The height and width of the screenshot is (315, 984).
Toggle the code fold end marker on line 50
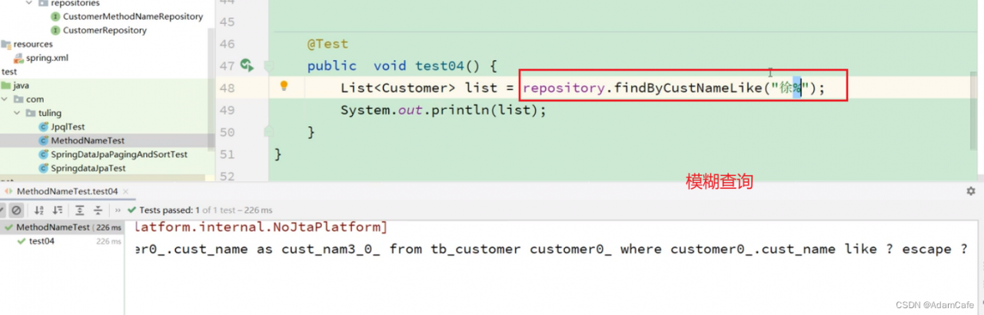pos(269,132)
